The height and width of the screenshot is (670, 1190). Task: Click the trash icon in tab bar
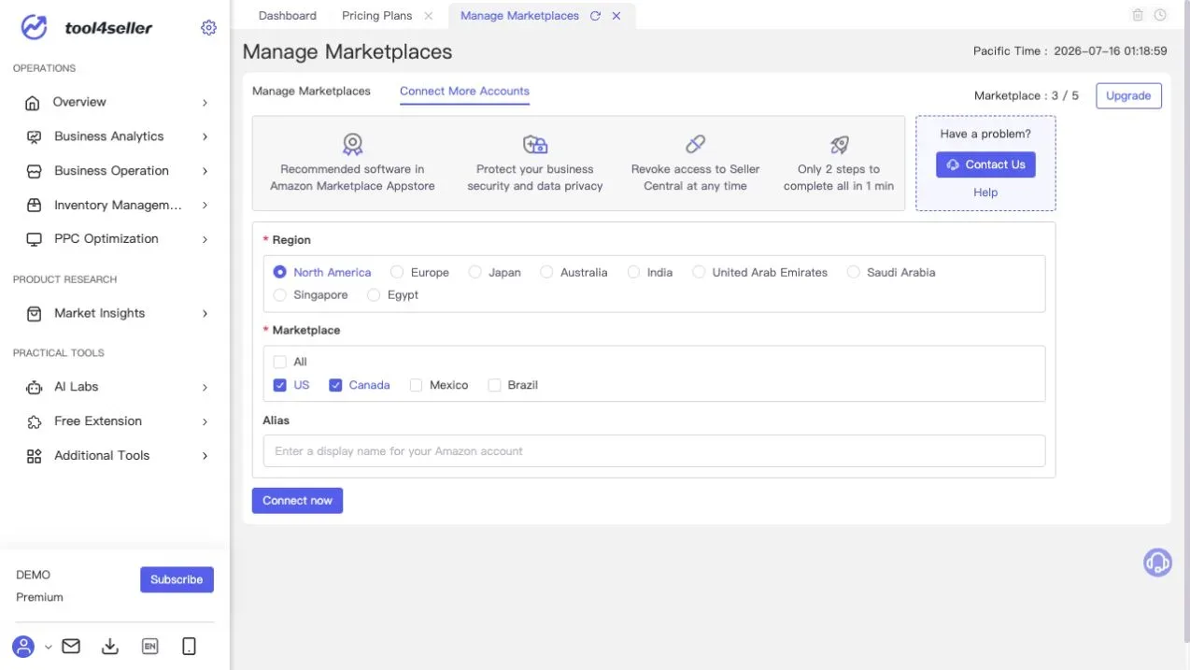point(1138,15)
